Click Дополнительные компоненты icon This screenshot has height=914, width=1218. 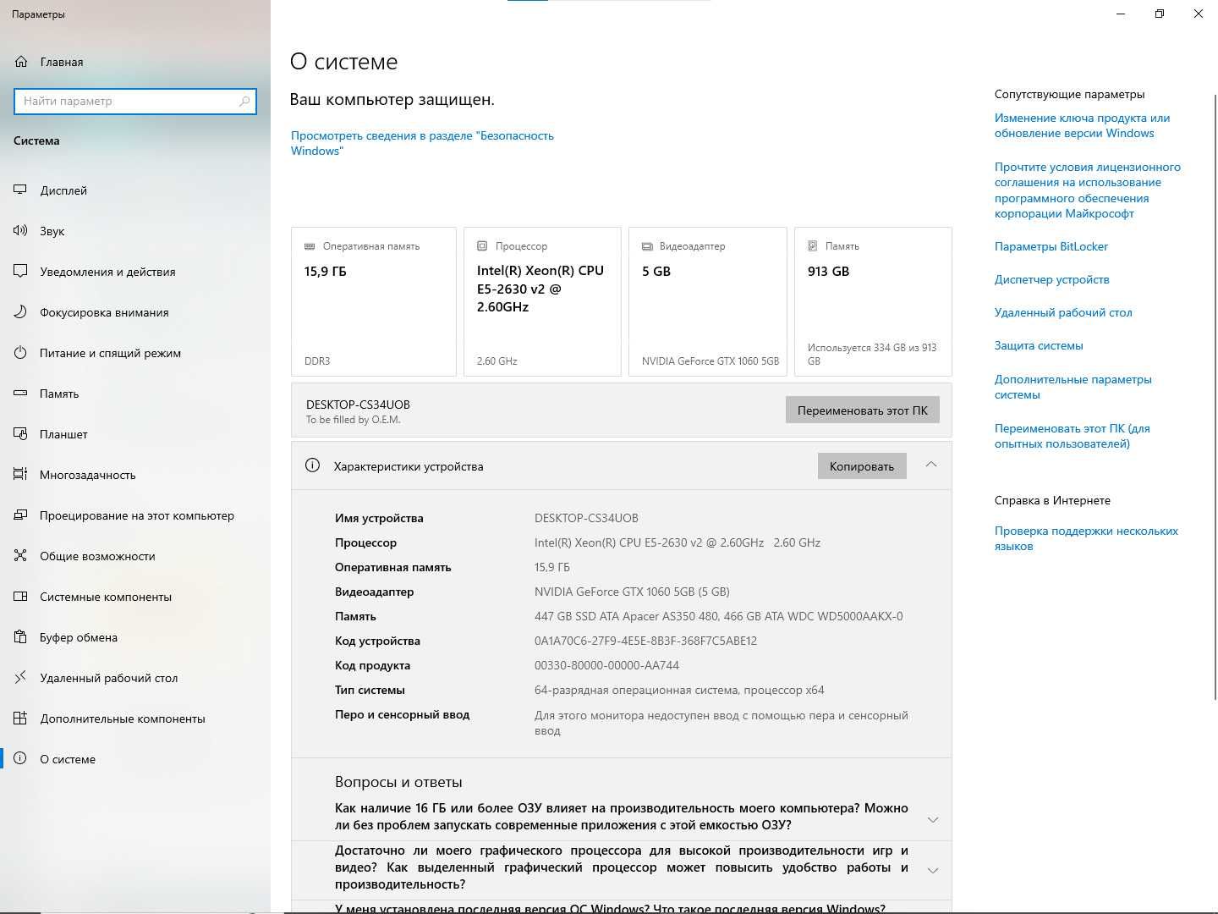[x=20, y=719]
